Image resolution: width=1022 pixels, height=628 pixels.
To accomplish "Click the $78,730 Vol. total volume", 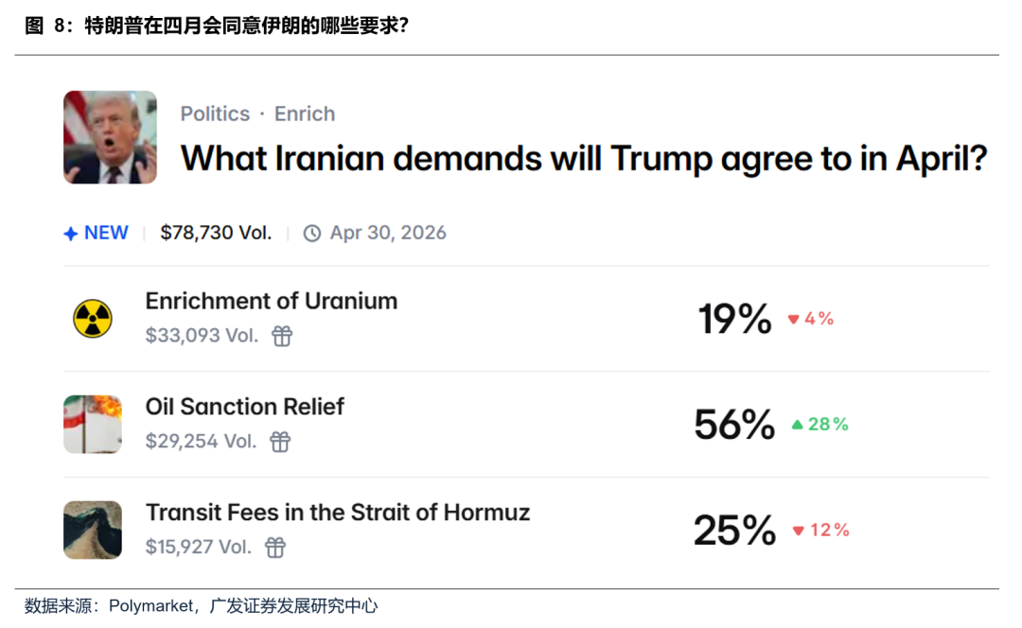I will click(216, 233).
